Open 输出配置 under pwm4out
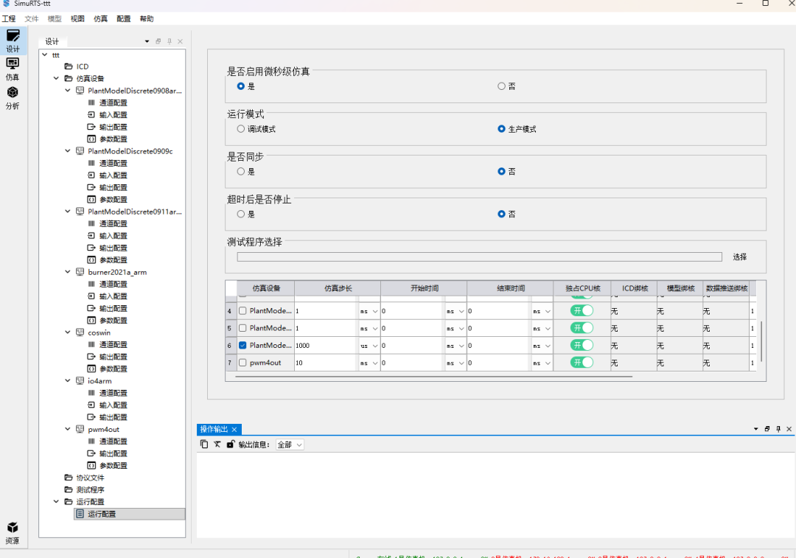The width and height of the screenshot is (796, 558). tap(114, 453)
